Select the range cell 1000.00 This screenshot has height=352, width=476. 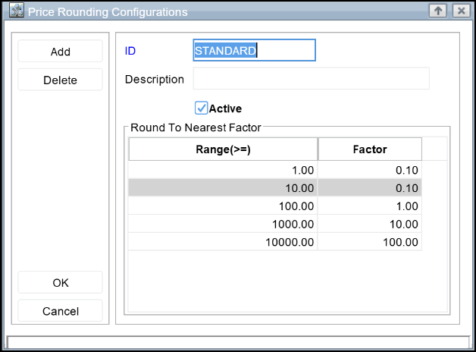(223, 224)
